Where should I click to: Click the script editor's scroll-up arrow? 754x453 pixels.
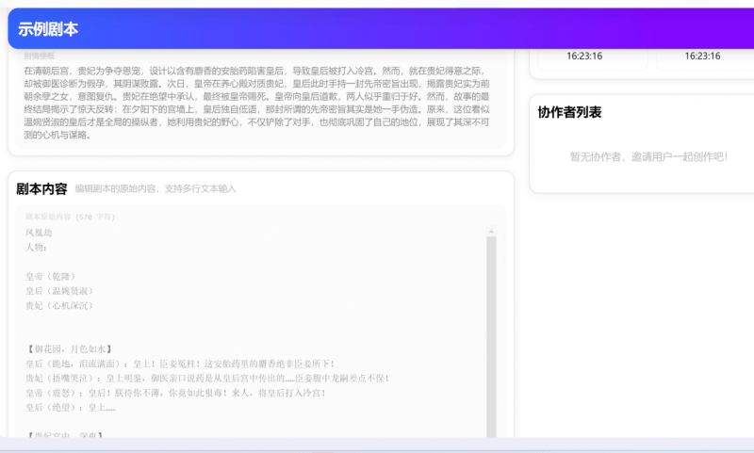[490, 231]
